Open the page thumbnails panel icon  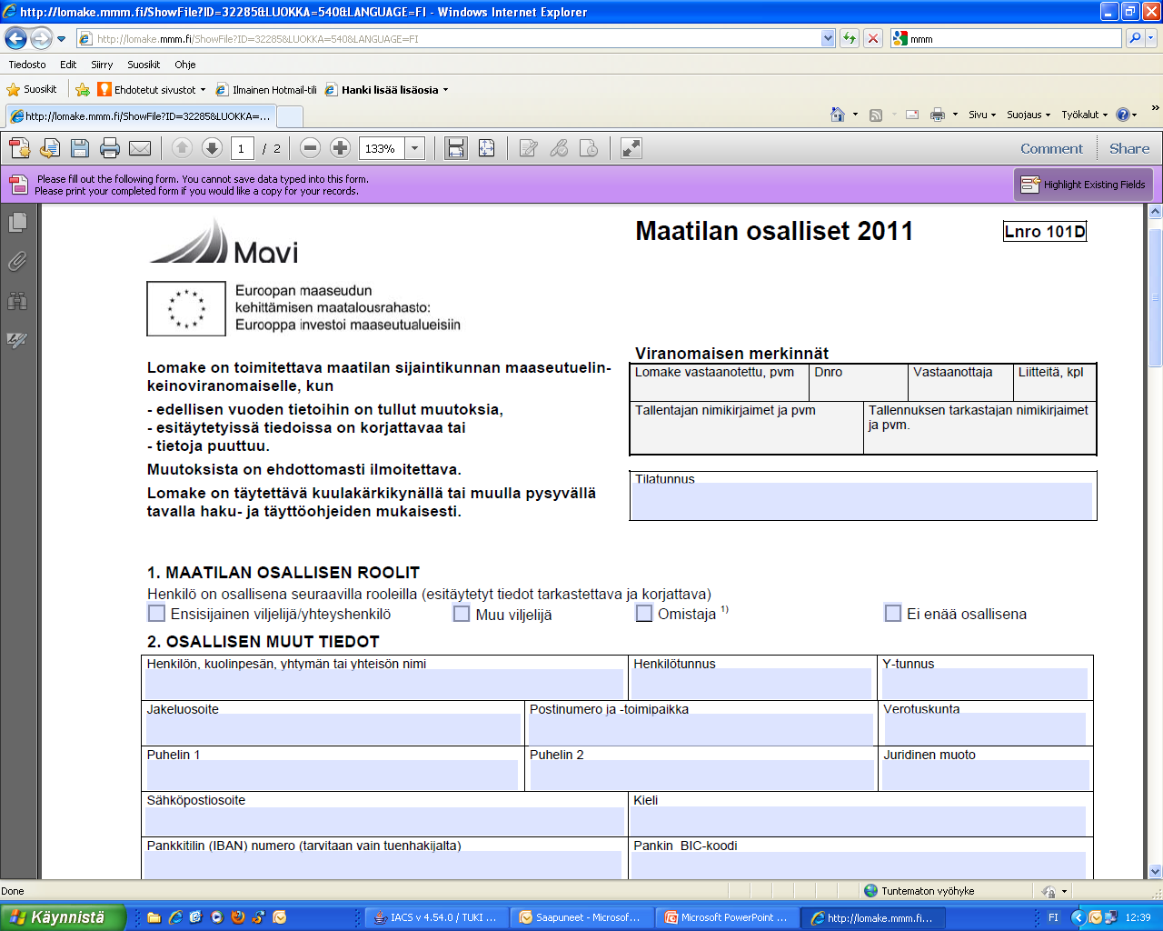[x=17, y=223]
